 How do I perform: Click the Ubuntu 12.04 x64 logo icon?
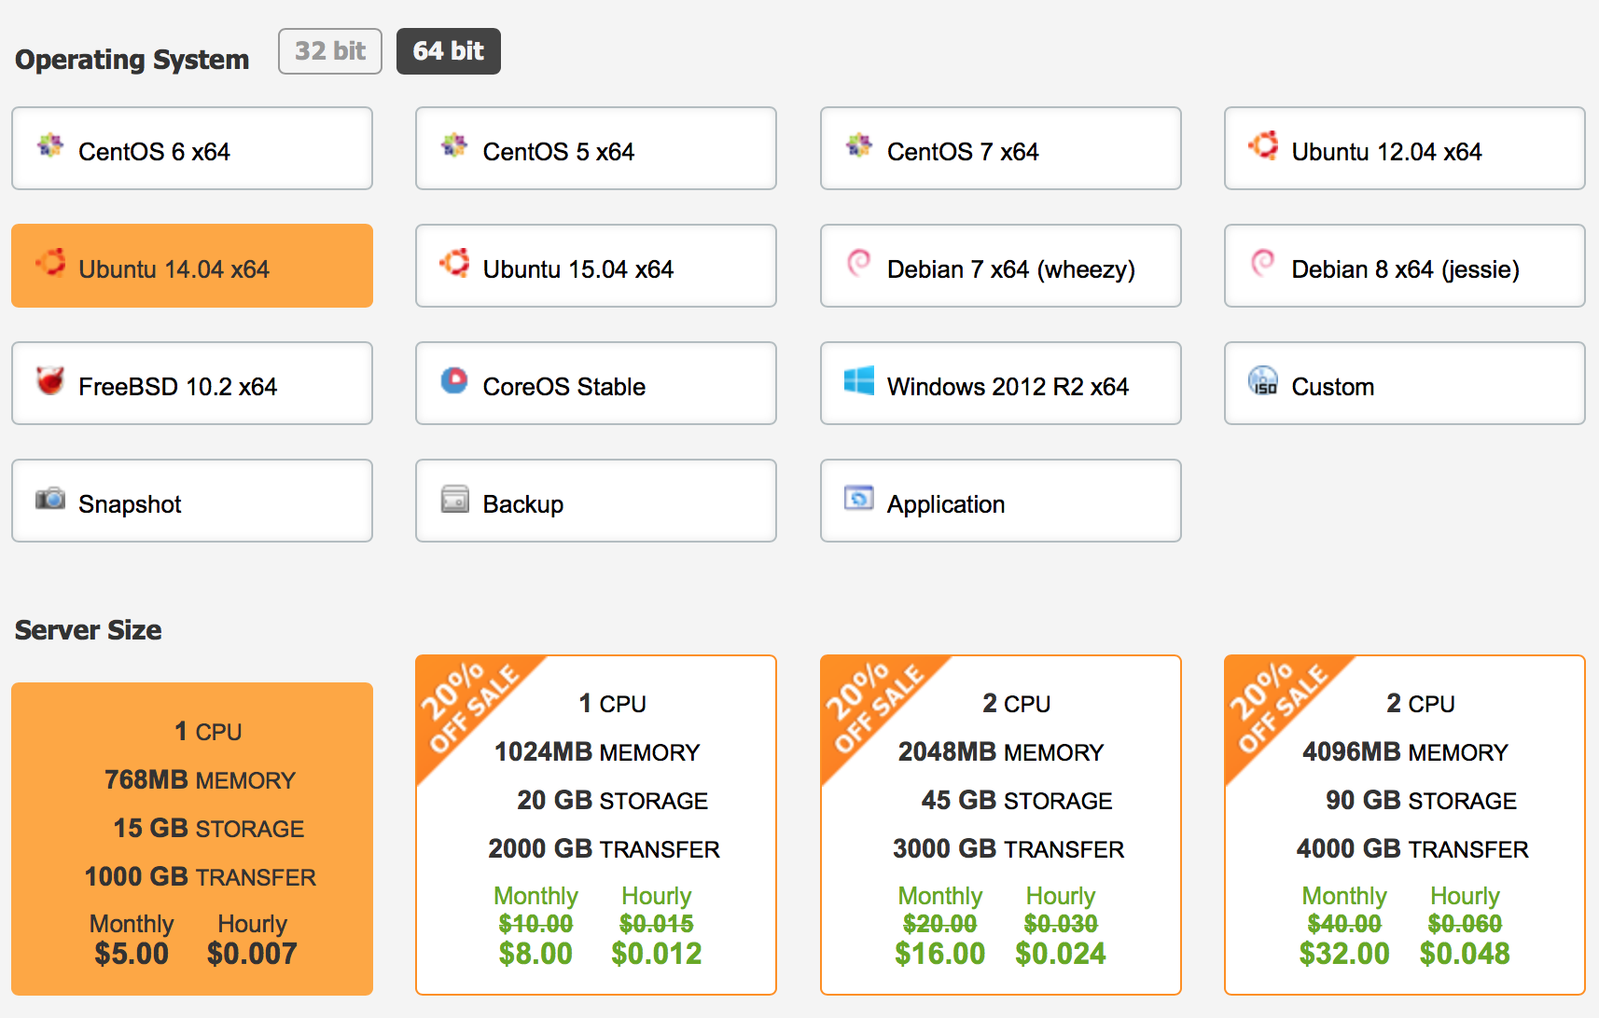(x=1263, y=145)
